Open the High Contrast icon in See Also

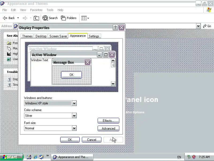(9, 54)
